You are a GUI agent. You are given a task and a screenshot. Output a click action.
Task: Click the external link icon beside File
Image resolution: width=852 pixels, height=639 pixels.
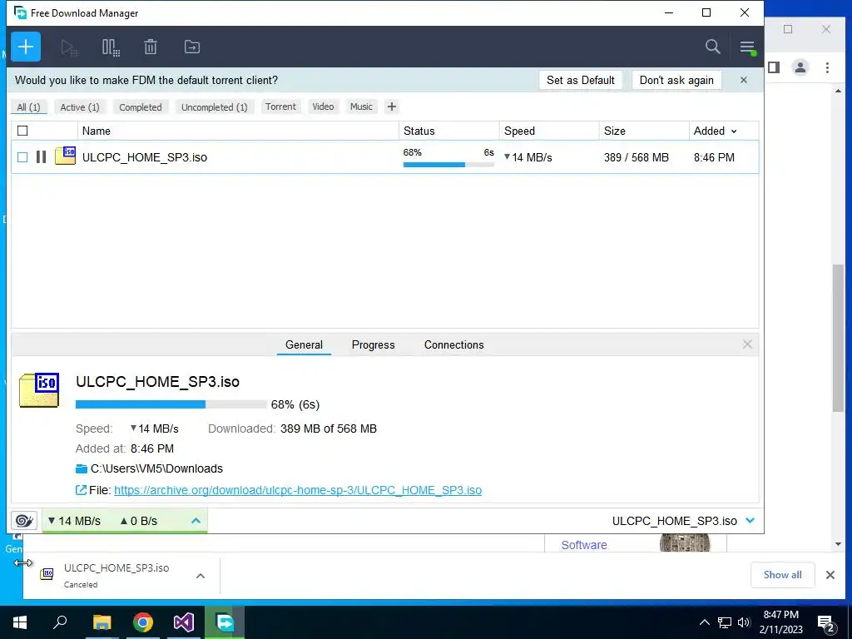[81, 490]
